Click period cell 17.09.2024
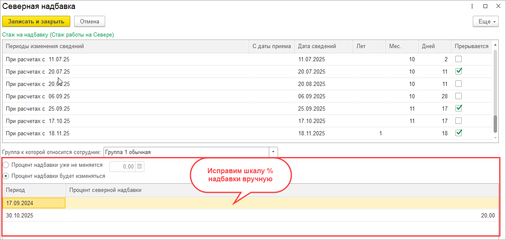The width and height of the screenshot is (506, 240). click(34, 203)
